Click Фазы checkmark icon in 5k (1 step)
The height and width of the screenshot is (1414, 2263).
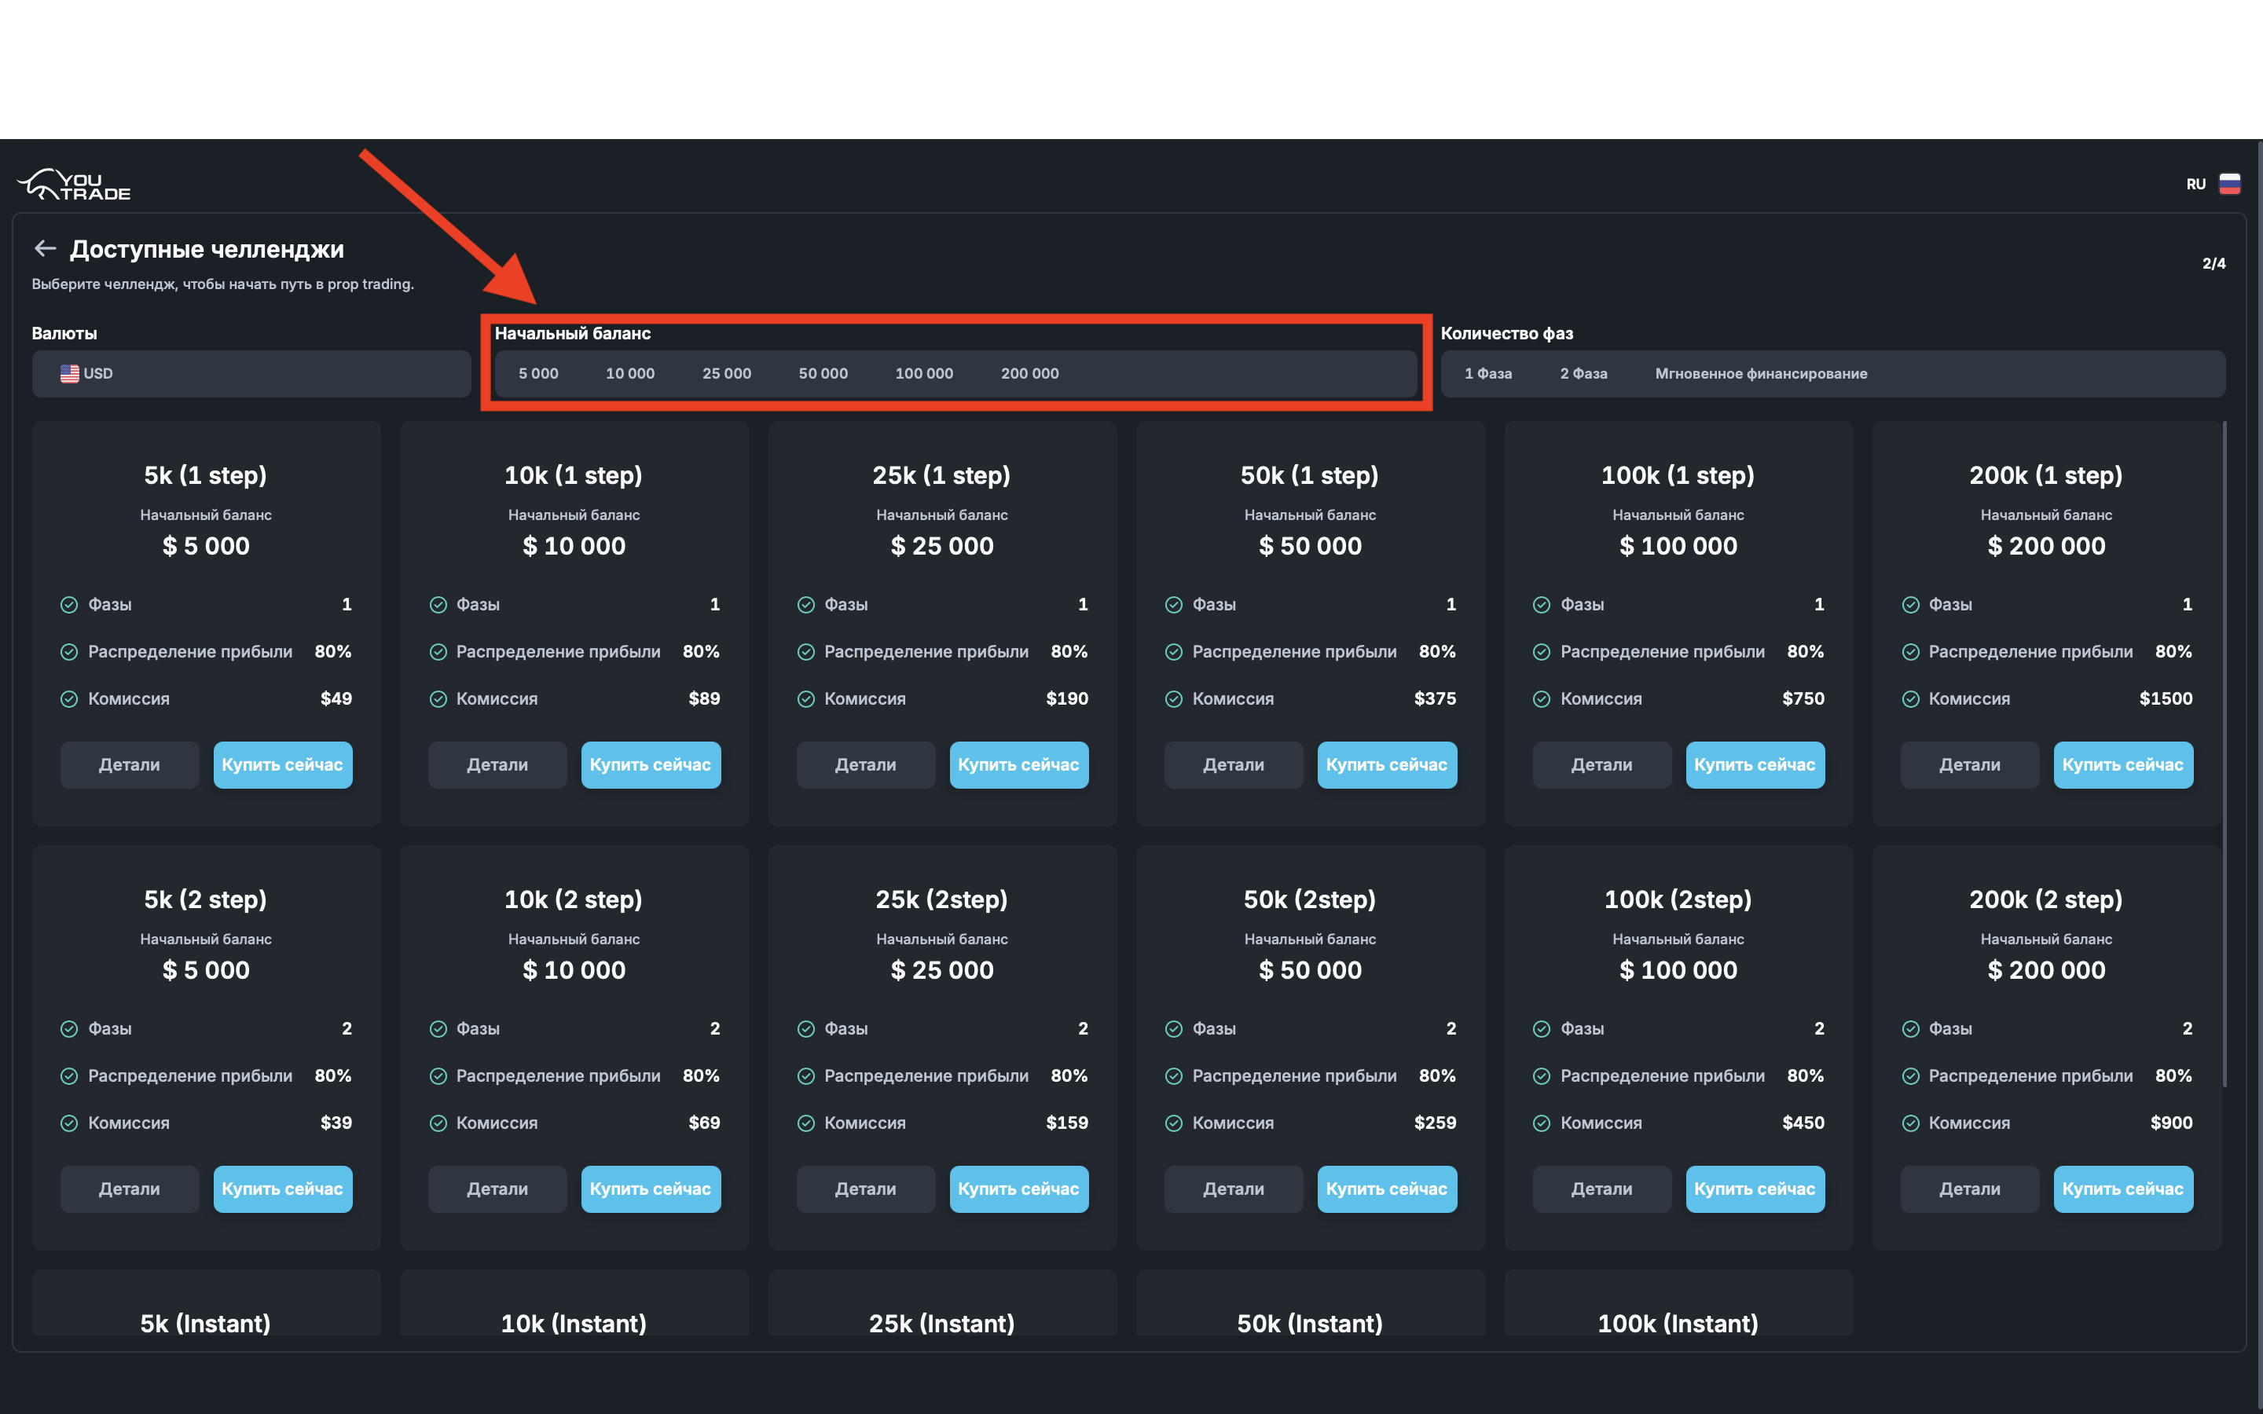69,605
